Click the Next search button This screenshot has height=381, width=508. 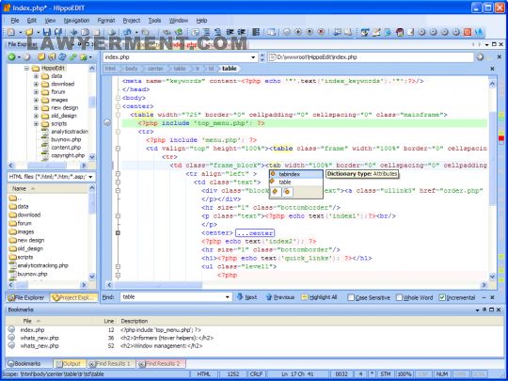tap(246, 297)
